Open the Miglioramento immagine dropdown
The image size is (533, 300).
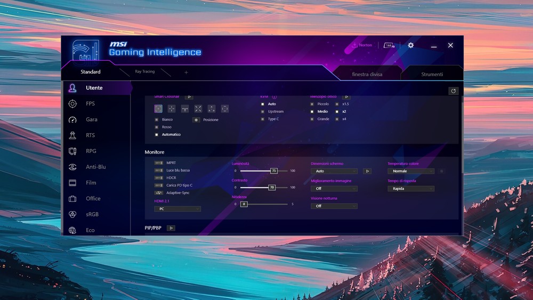334,189
